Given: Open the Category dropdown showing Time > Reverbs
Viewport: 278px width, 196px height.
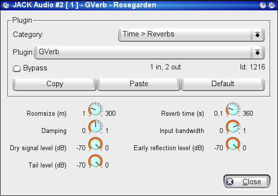Looking at the screenshot, I should coord(191,34).
